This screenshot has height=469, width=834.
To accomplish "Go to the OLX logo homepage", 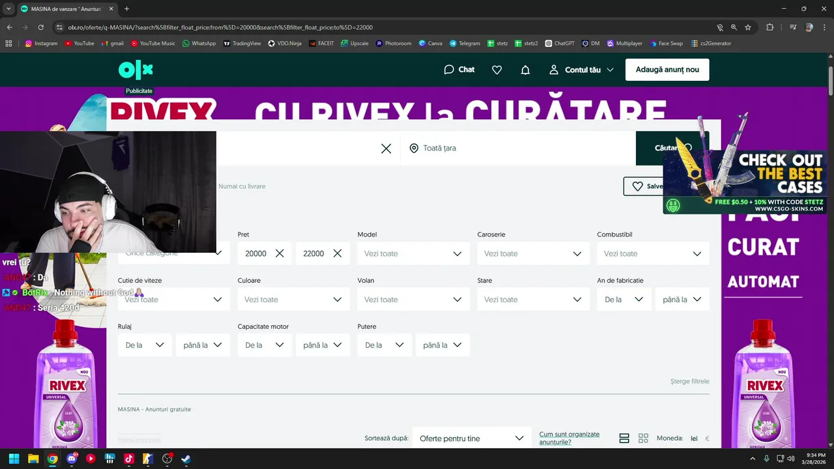I will pos(136,70).
